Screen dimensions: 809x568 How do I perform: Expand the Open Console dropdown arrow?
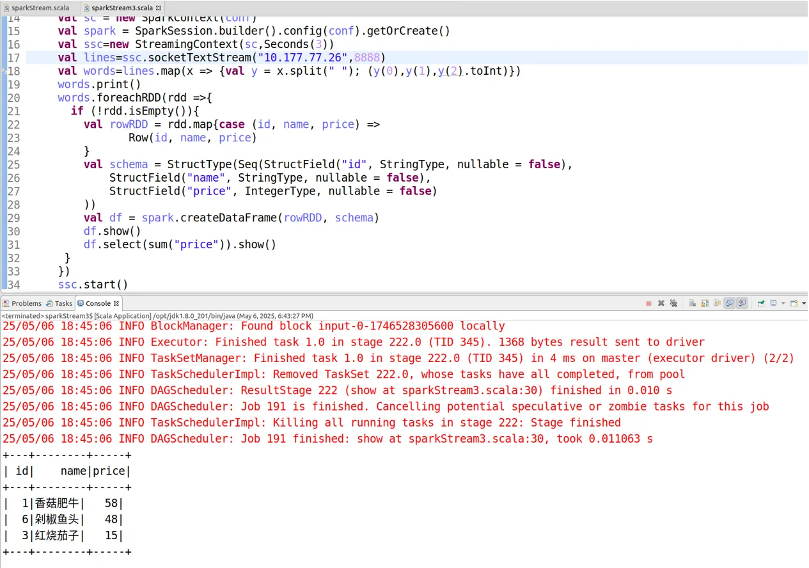click(x=804, y=303)
